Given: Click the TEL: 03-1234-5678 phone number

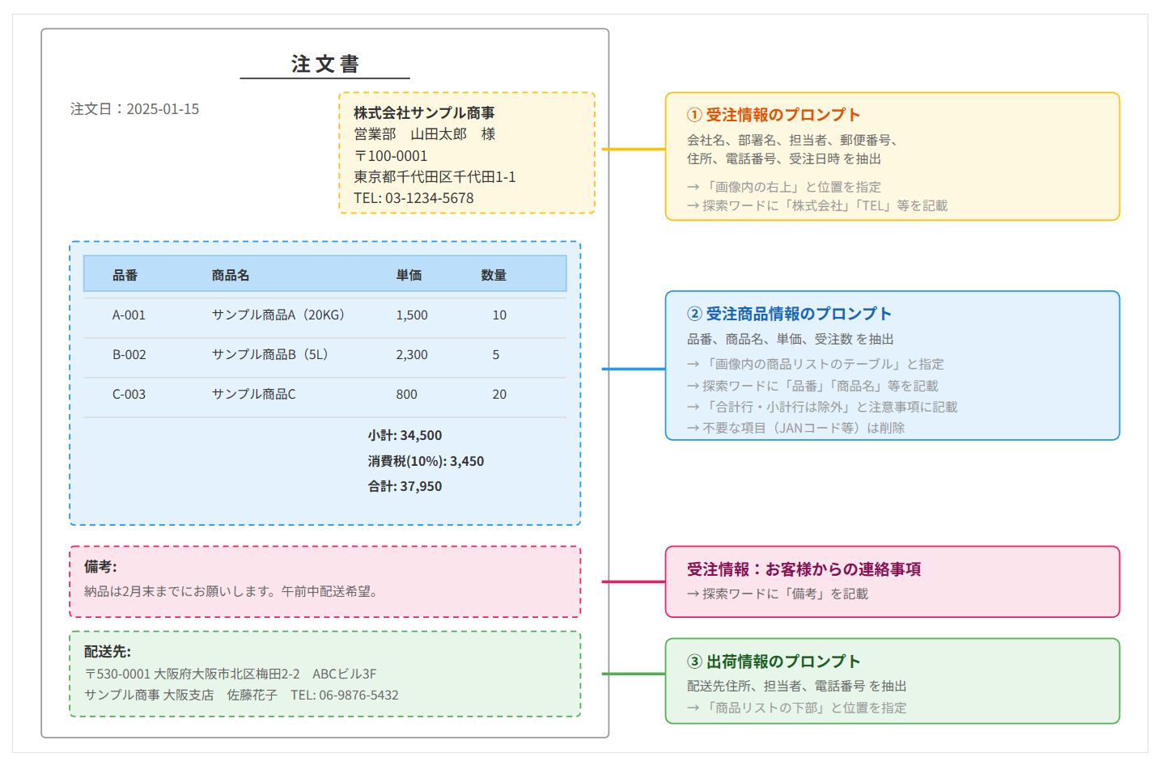Looking at the screenshot, I should tap(413, 197).
